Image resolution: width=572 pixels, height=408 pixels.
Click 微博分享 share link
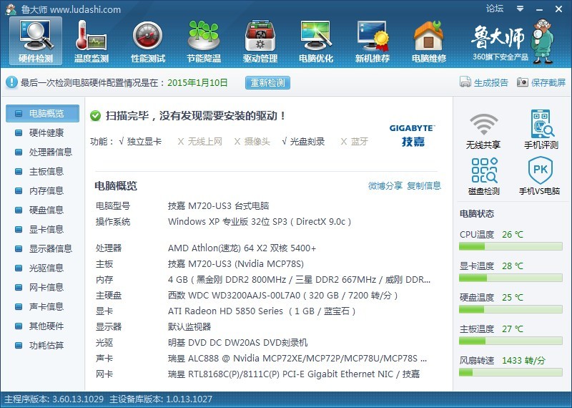click(x=385, y=185)
